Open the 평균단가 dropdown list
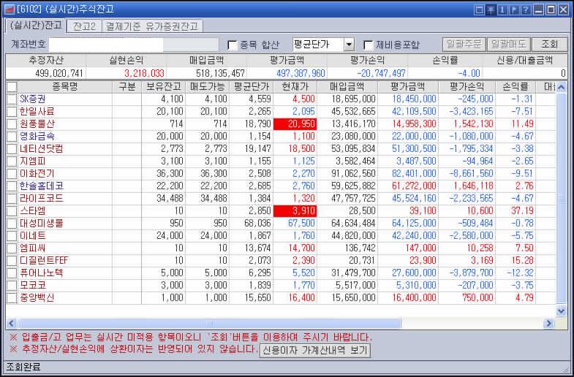Screen dimensions: 574x377 [349, 45]
